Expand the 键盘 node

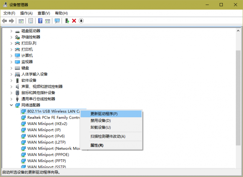pyautogui.click(x=11, y=68)
